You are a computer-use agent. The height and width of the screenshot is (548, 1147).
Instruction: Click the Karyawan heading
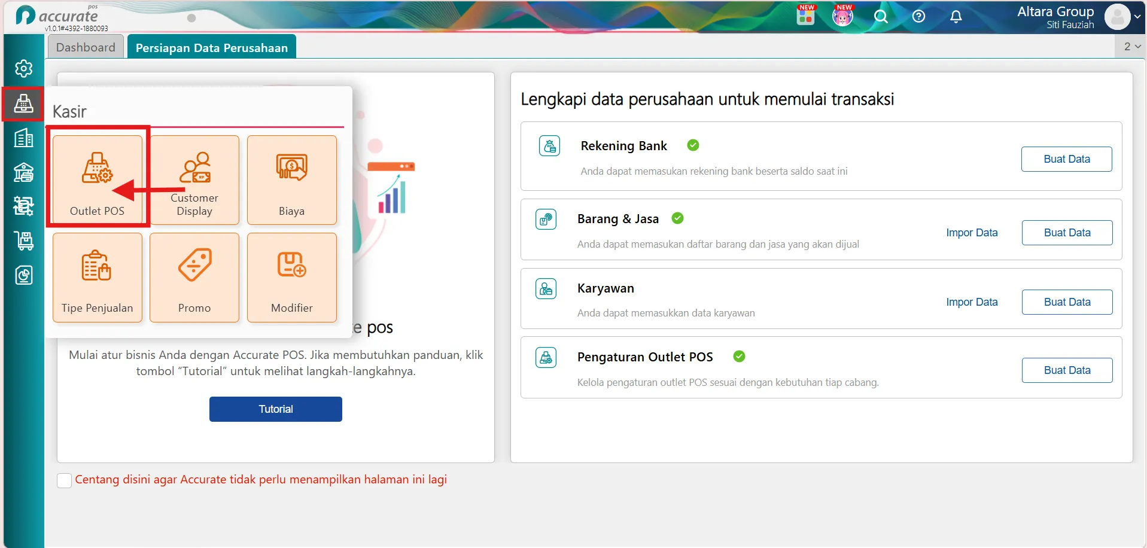[606, 288]
